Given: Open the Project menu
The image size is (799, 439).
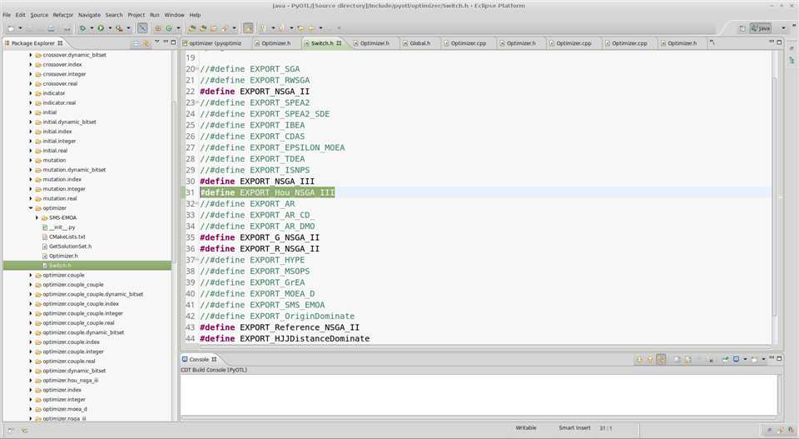Looking at the screenshot, I should pyautogui.click(x=136, y=15).
